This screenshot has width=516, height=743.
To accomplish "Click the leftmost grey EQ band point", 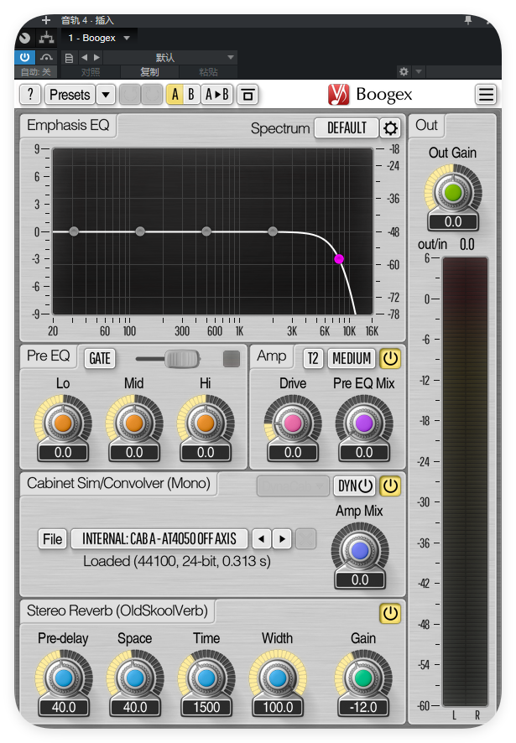I will pos(74,231).
